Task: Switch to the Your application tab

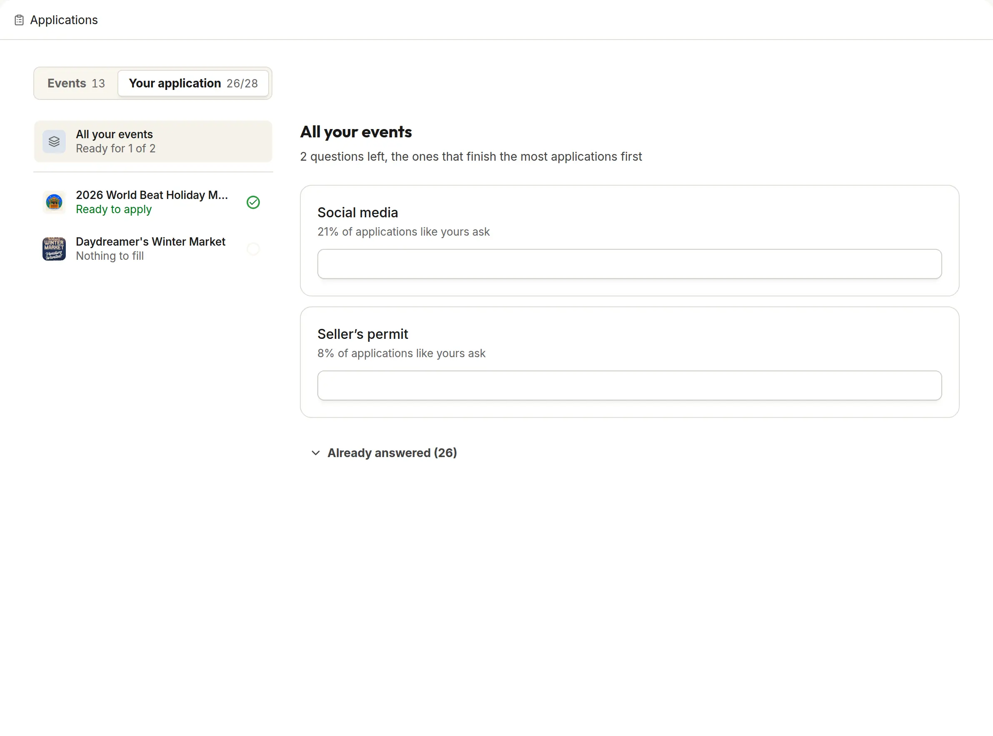Action: pyautogui.click(x=193, y=83)
